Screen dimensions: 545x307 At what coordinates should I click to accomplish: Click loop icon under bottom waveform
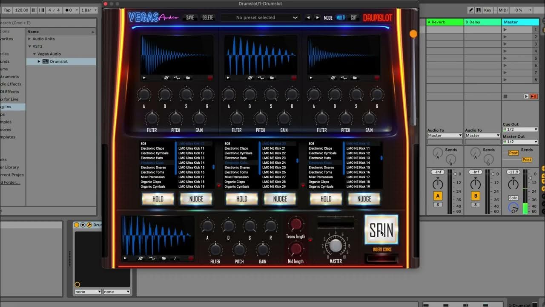(152, 258)
